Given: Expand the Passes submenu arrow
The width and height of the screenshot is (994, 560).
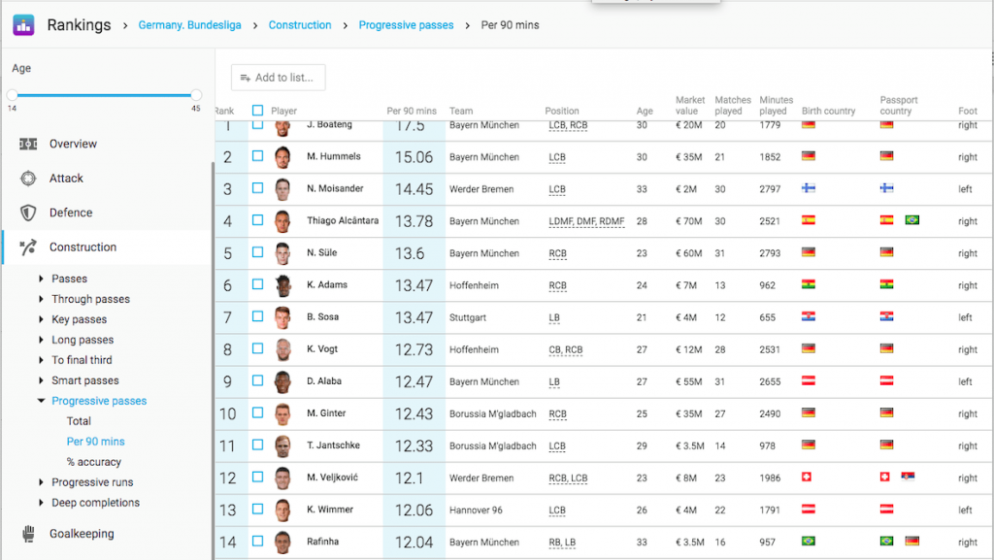Looking at the screenshot, I should 41,279.
